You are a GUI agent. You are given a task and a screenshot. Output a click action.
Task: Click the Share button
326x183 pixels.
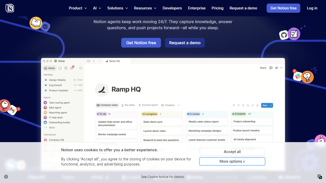point(263,68)
